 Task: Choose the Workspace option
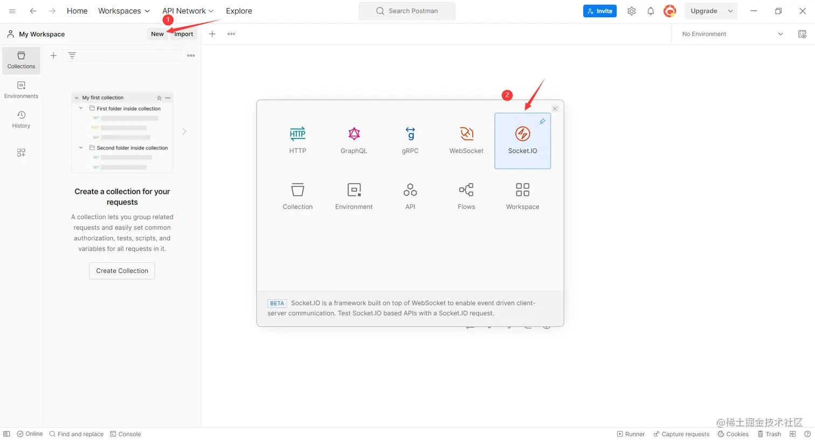(x=522, y=197)
